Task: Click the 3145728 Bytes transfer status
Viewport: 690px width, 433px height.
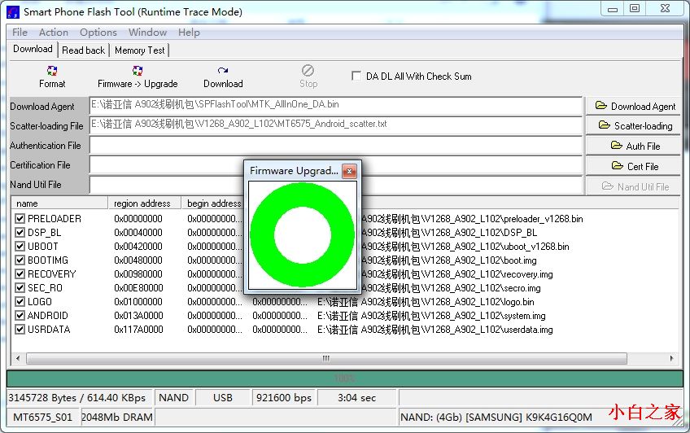Action: coord(77,398)
